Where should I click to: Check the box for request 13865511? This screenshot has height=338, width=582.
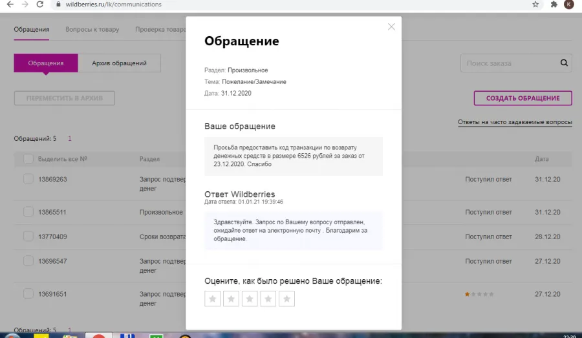(28, 212)
